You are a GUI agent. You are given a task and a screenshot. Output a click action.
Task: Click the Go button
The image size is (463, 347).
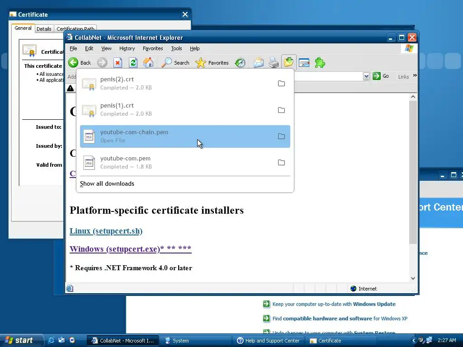[x=381, y=76]
